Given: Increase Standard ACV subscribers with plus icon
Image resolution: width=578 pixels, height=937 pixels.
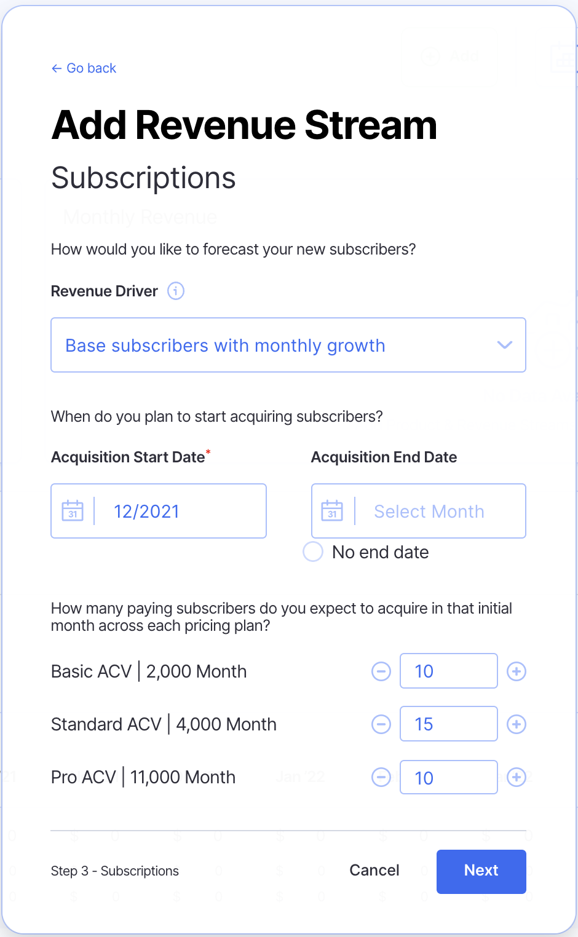Looking at the screenshot, I should click(x=517, y=724).
